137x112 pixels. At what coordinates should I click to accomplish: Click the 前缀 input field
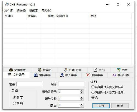click(x=29, y=84)
